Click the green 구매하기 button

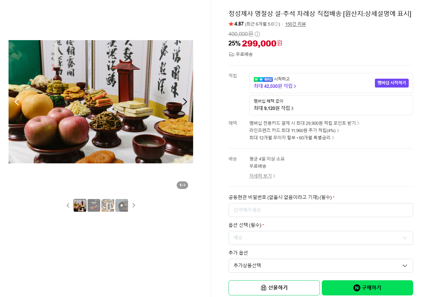367,288
